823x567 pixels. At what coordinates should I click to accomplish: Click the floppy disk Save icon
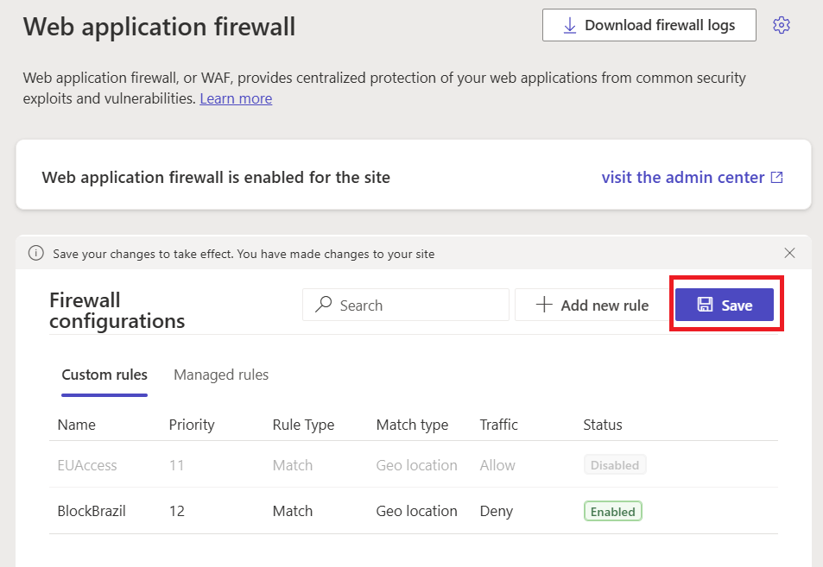pyautogui.click(x=705, y=305)
